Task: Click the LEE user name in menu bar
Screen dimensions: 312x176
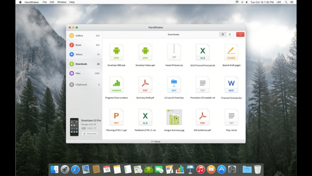Action: click(x=279, y=2)
